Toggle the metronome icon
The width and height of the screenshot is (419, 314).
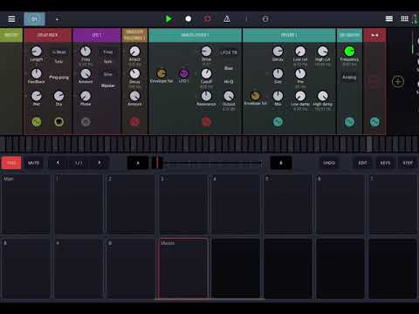click(227, 19)
